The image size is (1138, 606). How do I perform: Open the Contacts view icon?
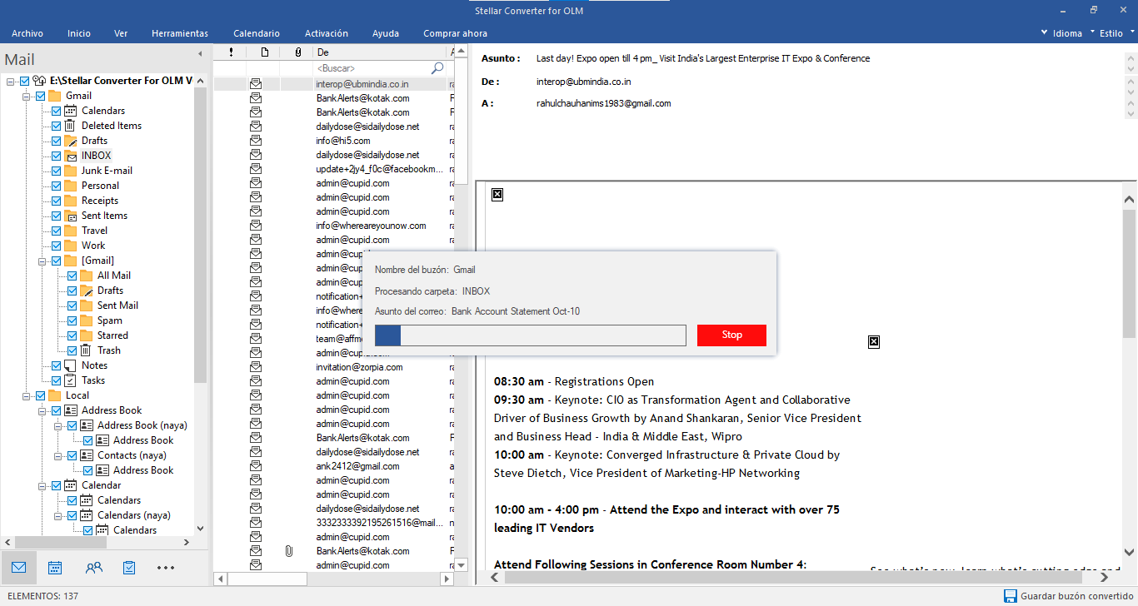tap(94, 568)
